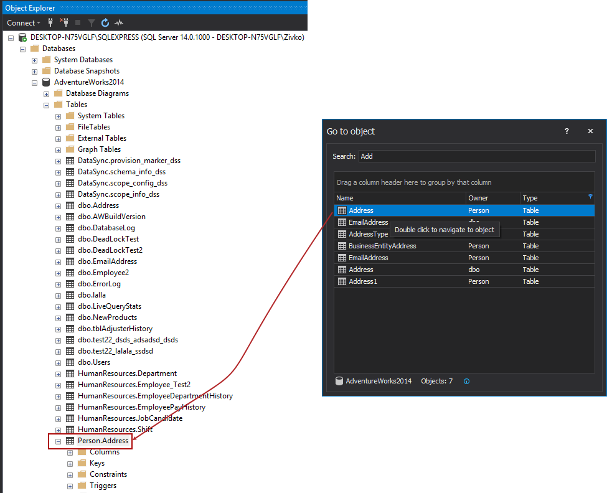Open the help question mark in Go to object
The width and height of the screenshot is (607, 493).
pyautogui.click(x=567, y=131)
